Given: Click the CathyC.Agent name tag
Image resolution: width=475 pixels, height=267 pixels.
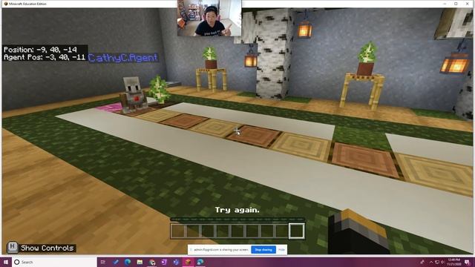Looking at the screenshot, I should [123, 58].
